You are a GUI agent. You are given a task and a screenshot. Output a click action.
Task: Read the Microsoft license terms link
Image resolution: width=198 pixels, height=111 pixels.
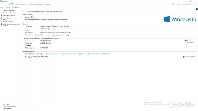pos(78,54)
